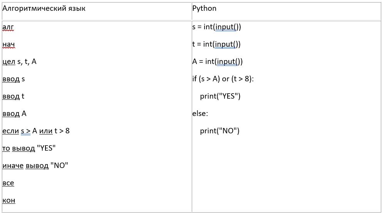Click the Python "else:" line
Image resolution: width=384 pixels, height=215 pixels.
coord(200,114)
